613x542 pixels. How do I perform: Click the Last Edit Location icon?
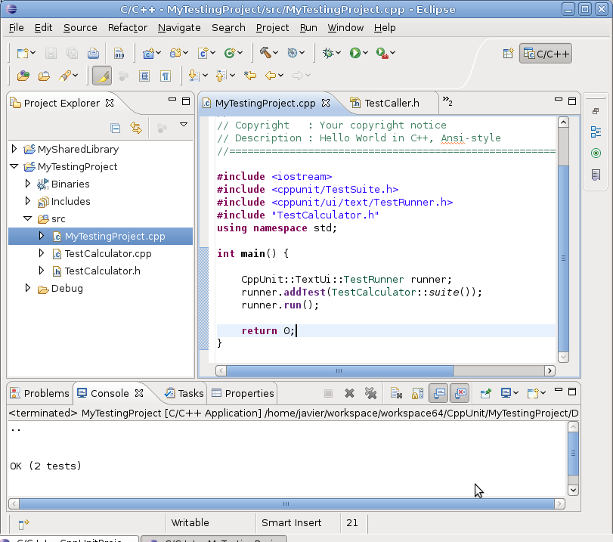[x=250, y=76]
